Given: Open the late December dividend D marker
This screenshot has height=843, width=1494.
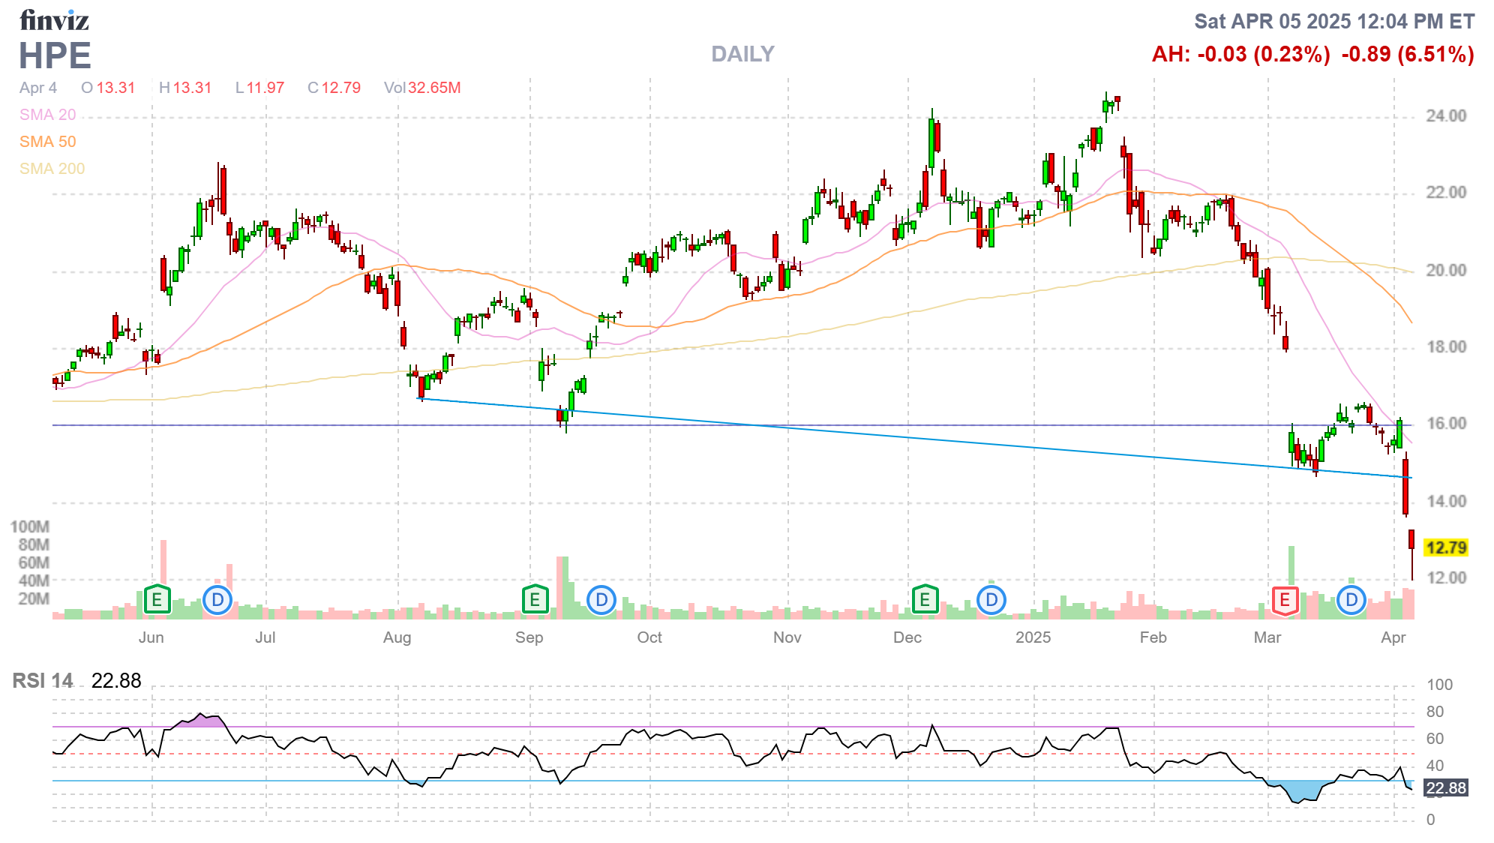Looking at the screenshot, I should point(991,600).
